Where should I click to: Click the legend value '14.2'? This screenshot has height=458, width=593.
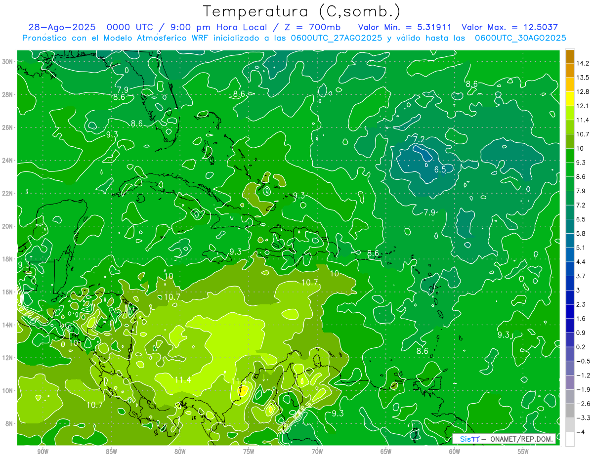tap(584, 63)
